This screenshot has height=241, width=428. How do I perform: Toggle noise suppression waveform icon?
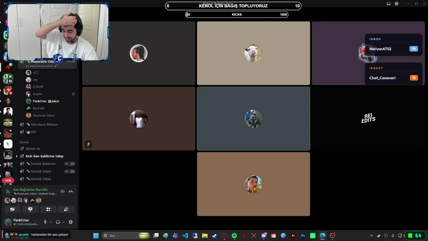(x=63, y=191)
